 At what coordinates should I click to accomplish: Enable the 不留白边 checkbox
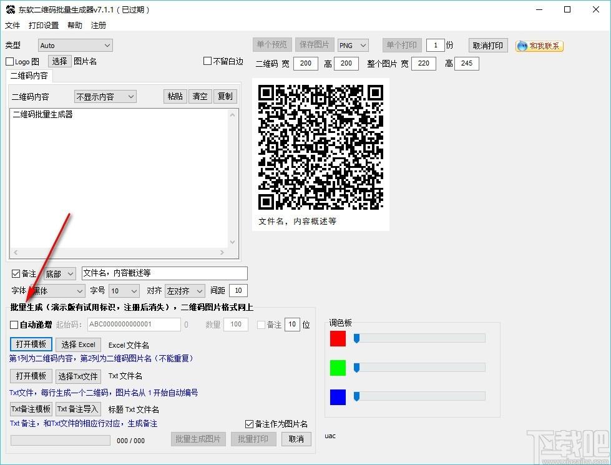[x=207, y=61]
